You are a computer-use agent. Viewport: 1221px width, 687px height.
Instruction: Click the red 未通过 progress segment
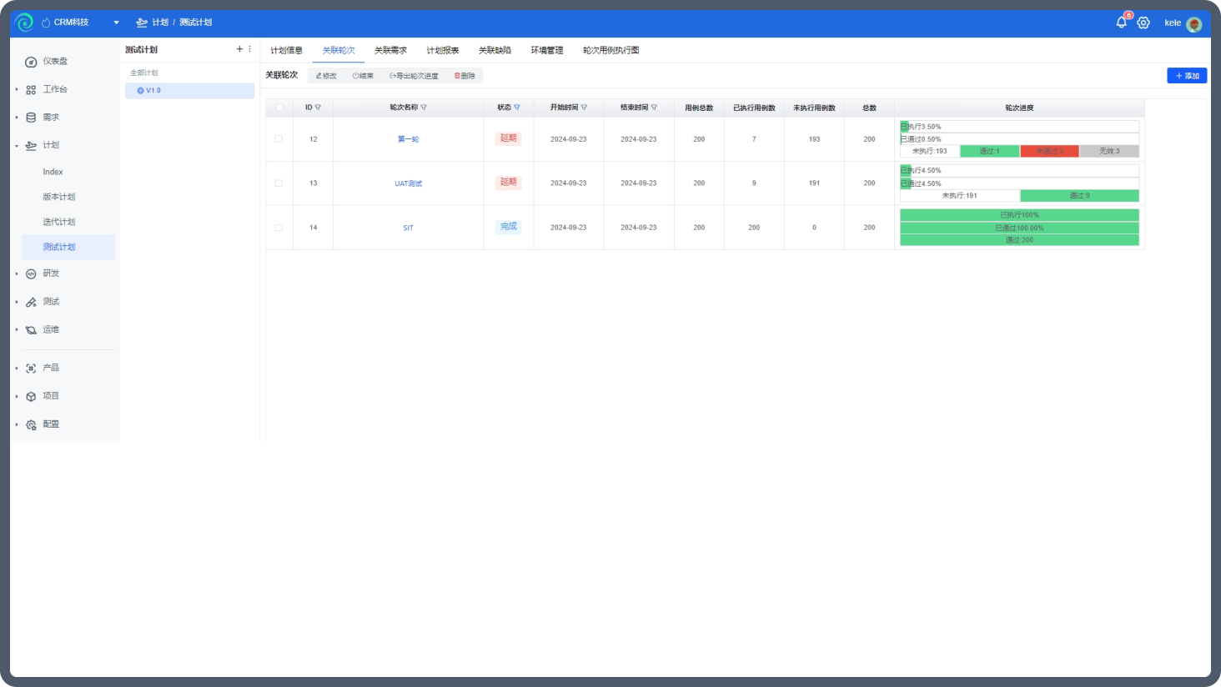[1049, 151]
